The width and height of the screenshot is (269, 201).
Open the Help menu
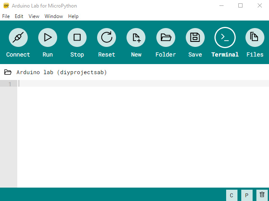(73, 16)
